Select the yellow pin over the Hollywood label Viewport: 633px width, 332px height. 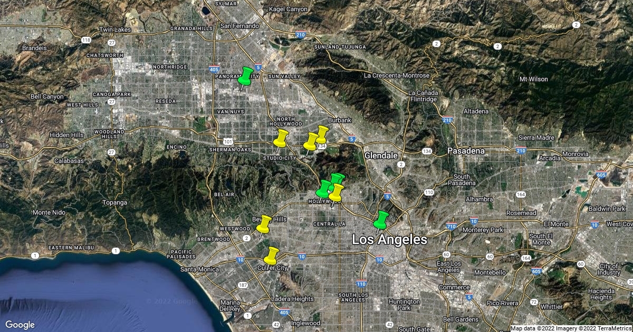[336, 192]
